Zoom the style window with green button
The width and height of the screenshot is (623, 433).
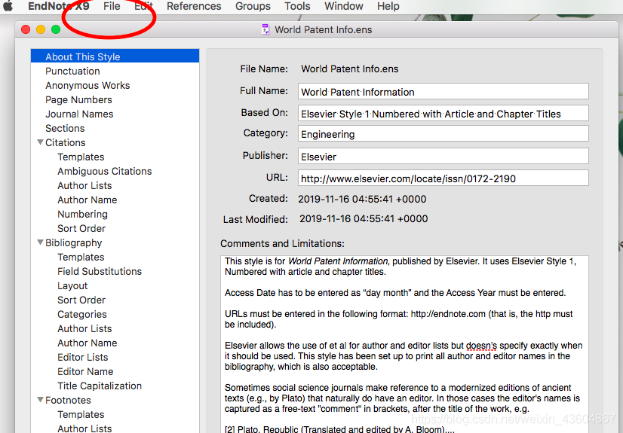point(56,29)
